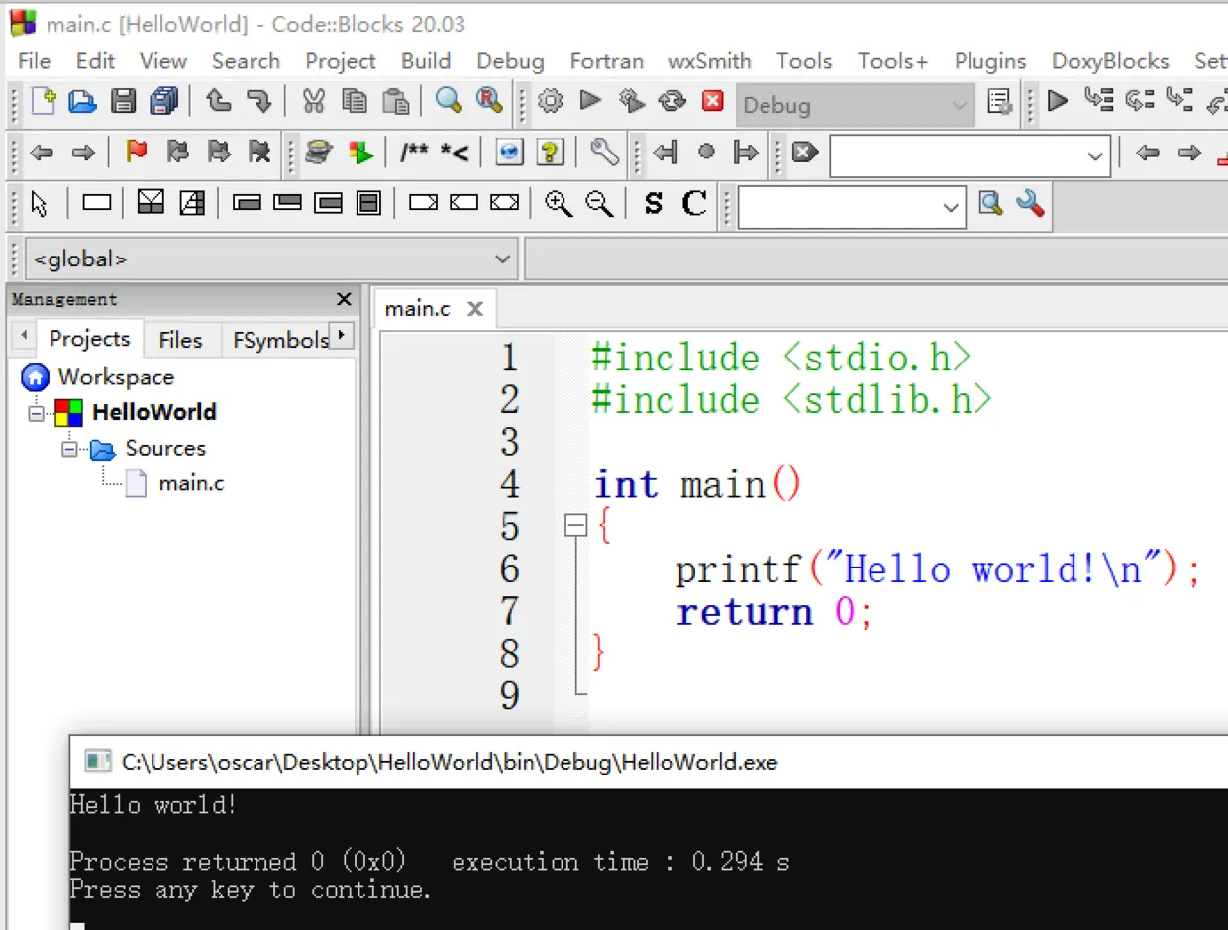Toggle the source 'S' button
The image size is (1228, 930).
click(x=653, y=204)
